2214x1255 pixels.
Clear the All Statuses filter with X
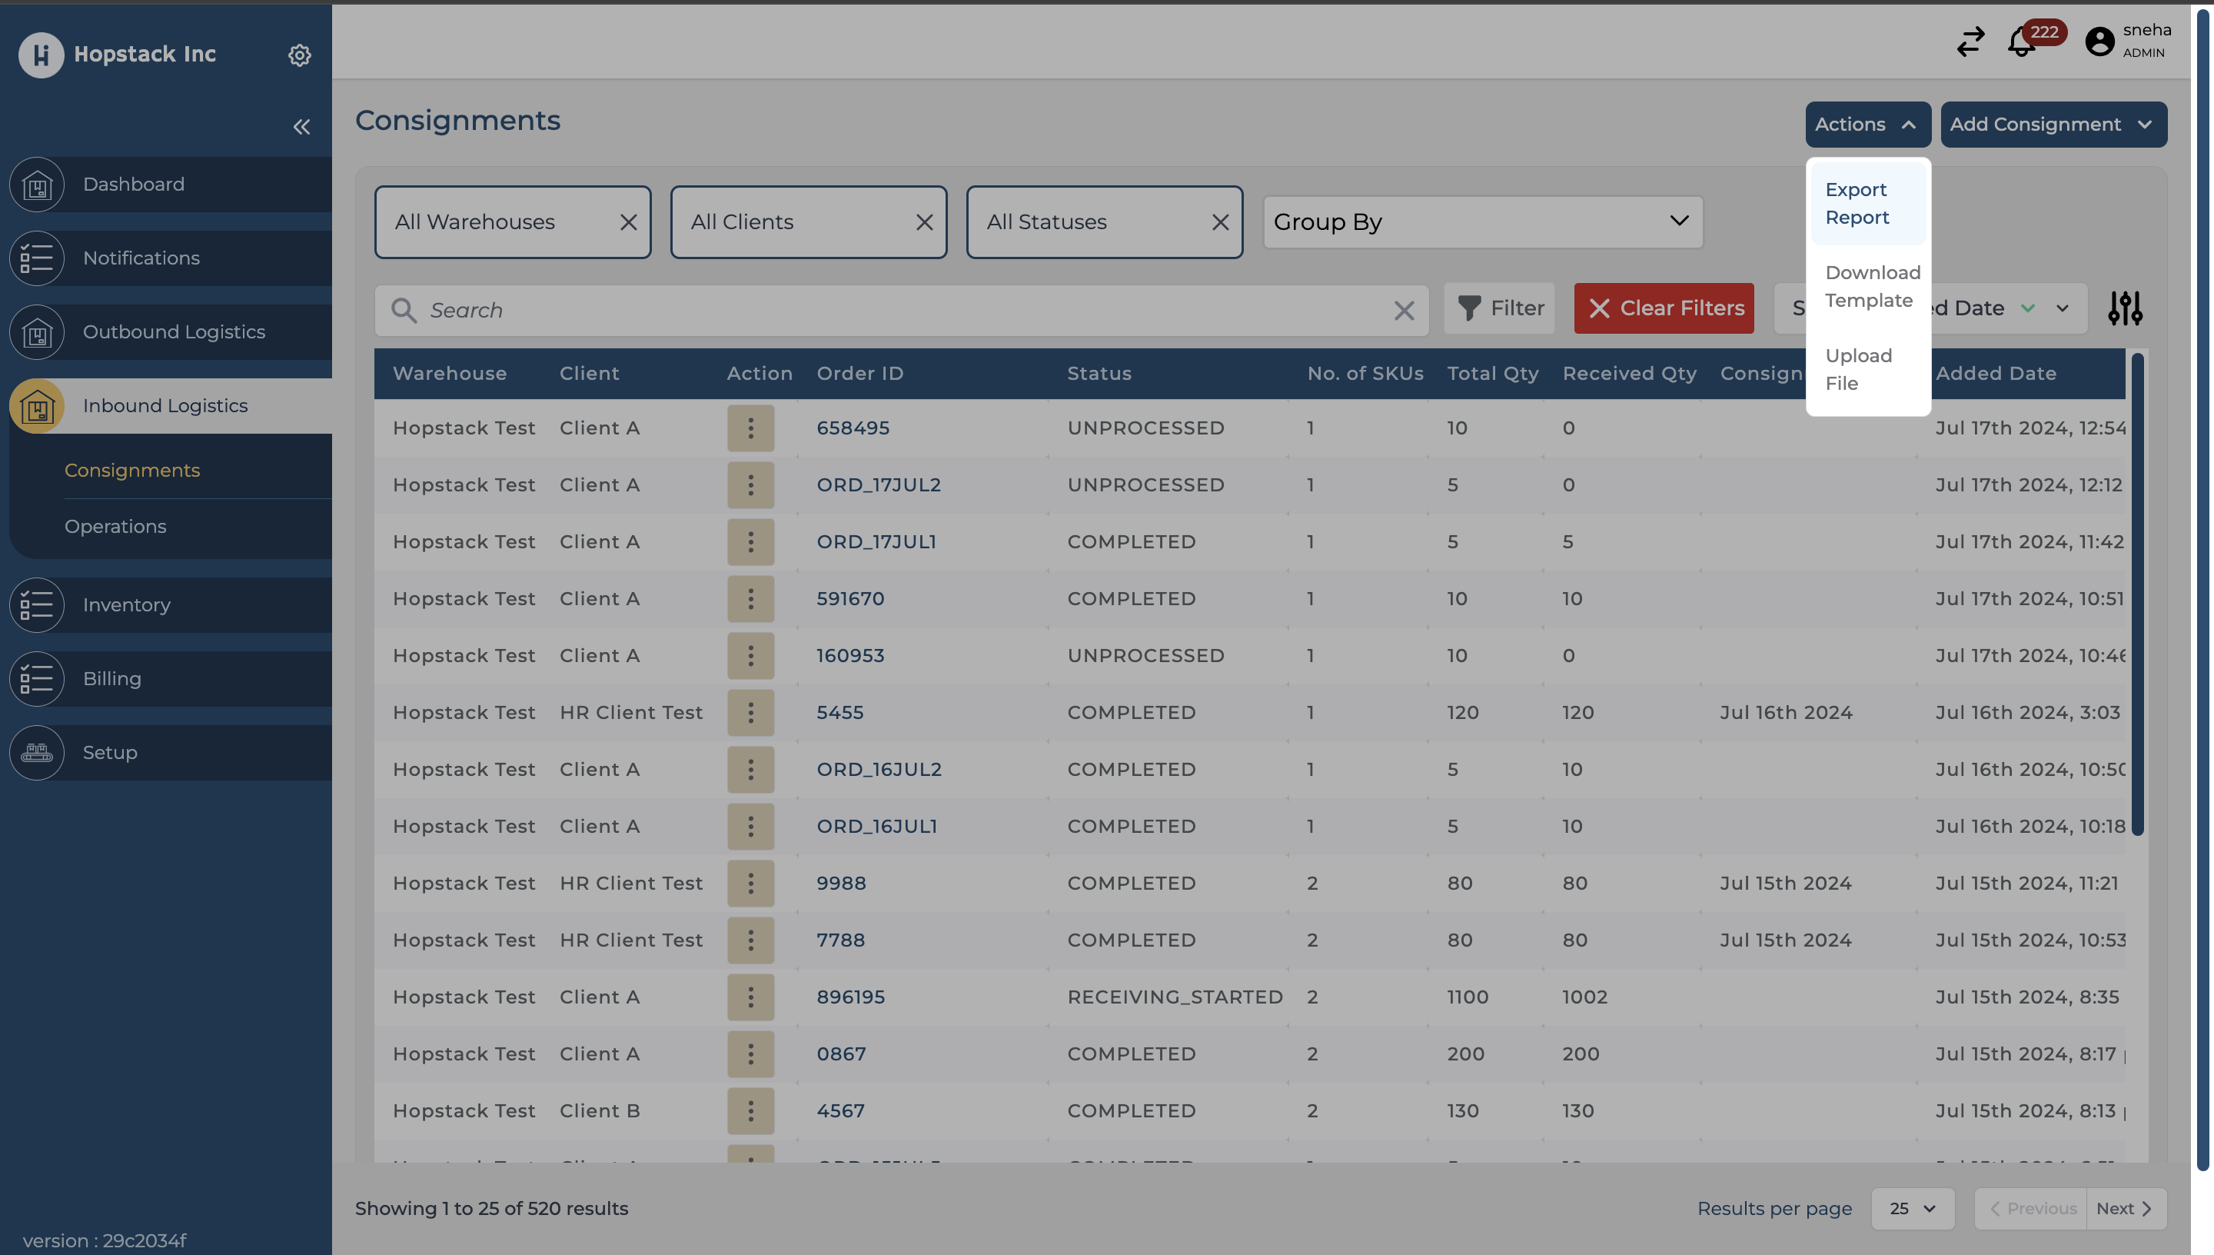click(1220, 222)
